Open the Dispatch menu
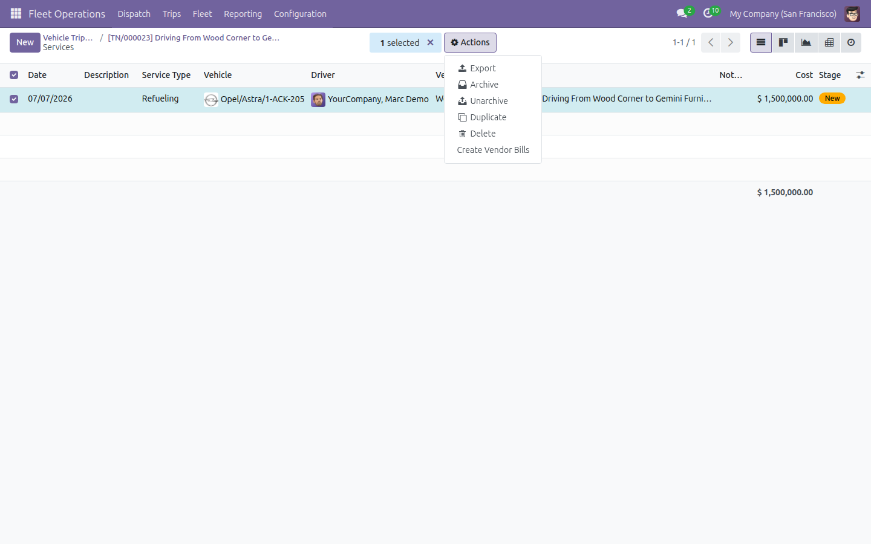The width and height of the screenshot is (871, 544). 134,13
